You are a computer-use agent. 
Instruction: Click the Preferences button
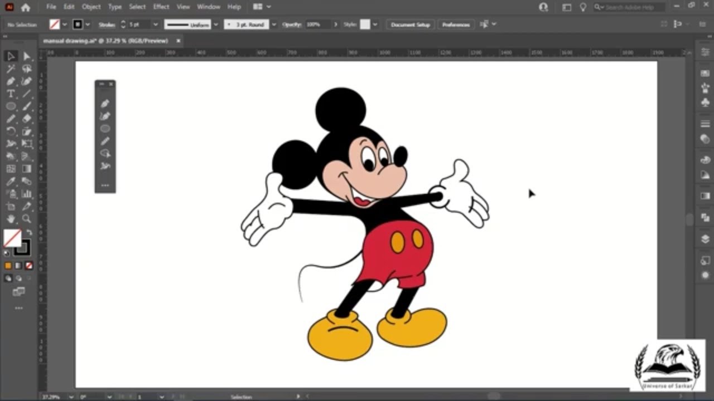[x=456, y=25]
